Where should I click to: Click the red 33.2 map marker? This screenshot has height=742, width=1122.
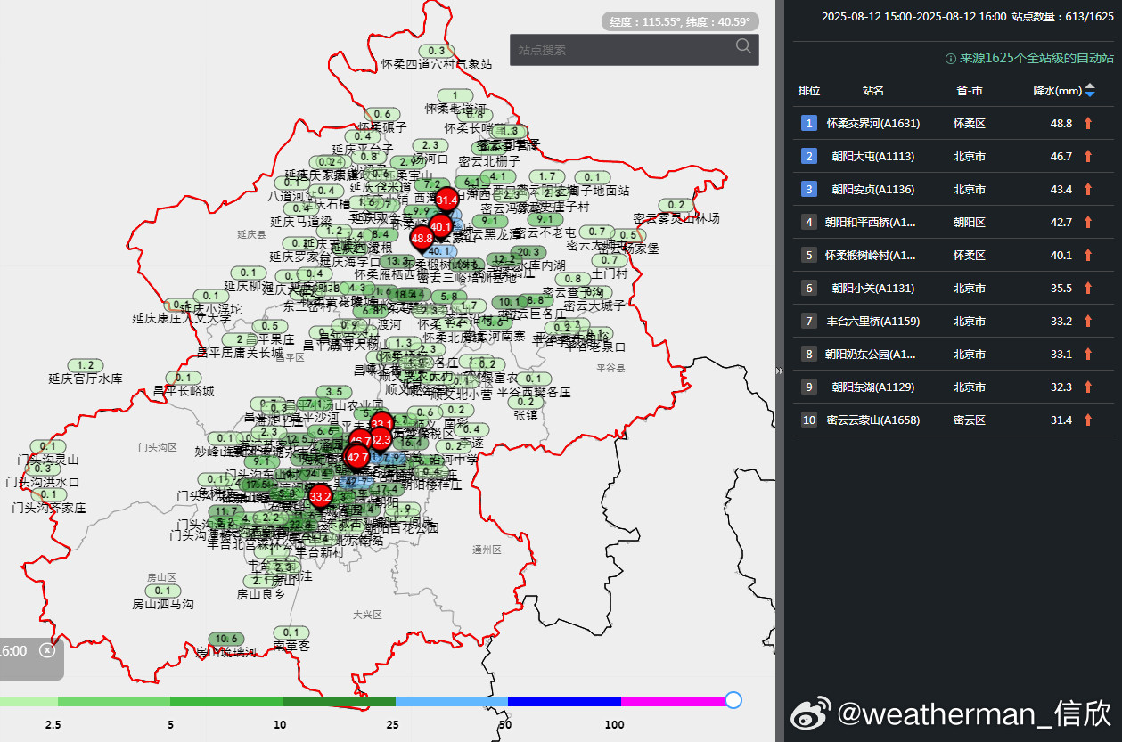321,497
